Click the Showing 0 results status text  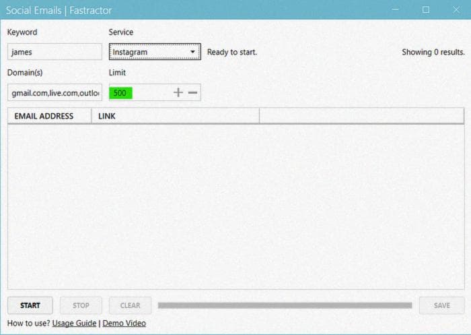pyautogui.click(x=433, y=52)
